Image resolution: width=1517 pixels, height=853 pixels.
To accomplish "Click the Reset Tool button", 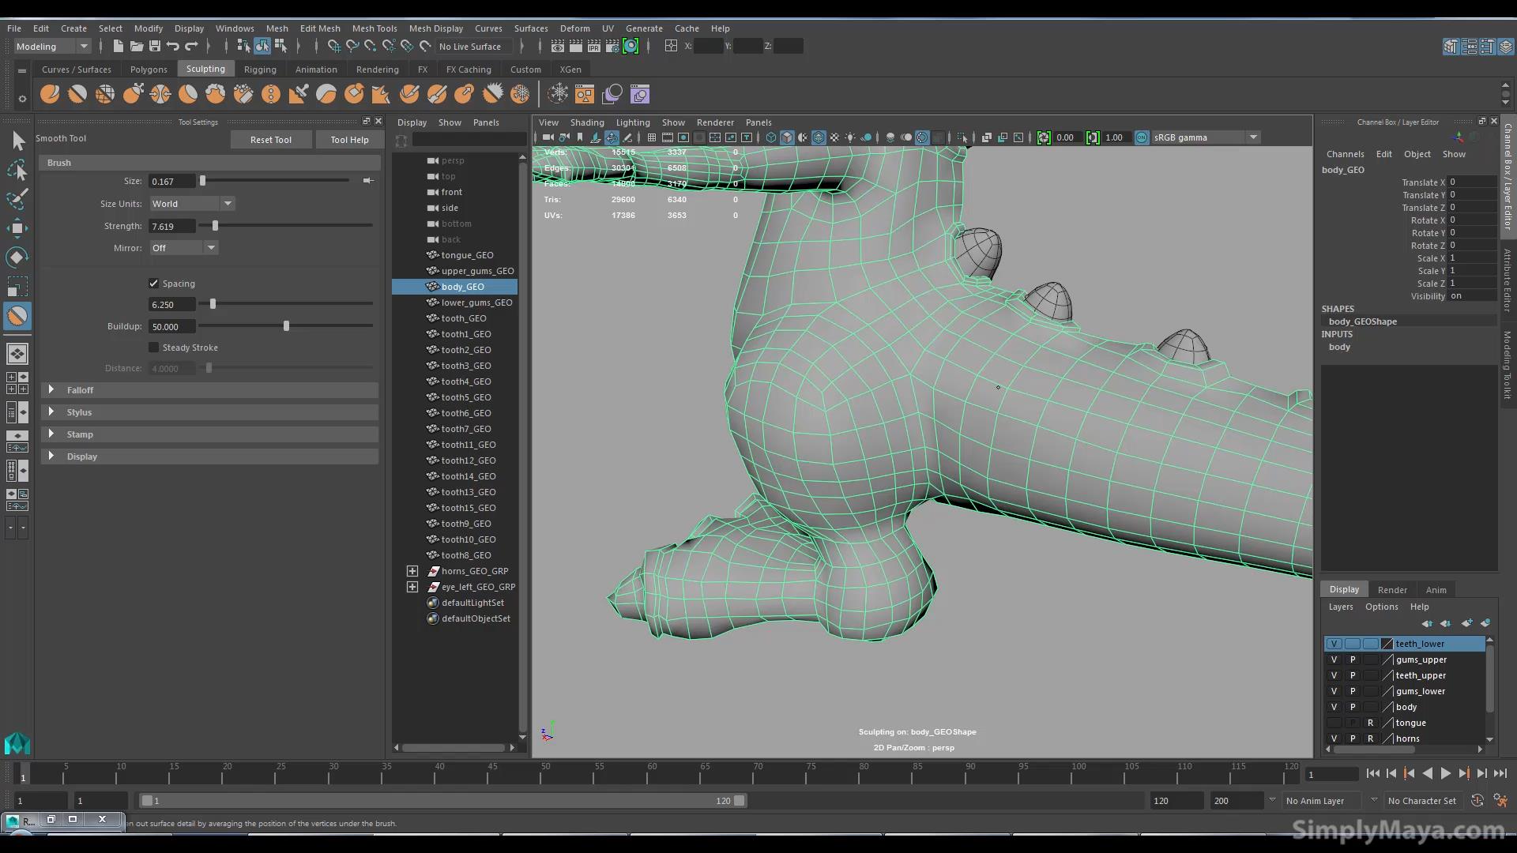I will point(270,140).
